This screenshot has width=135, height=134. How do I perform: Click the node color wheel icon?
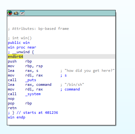[x=10, y=13]
